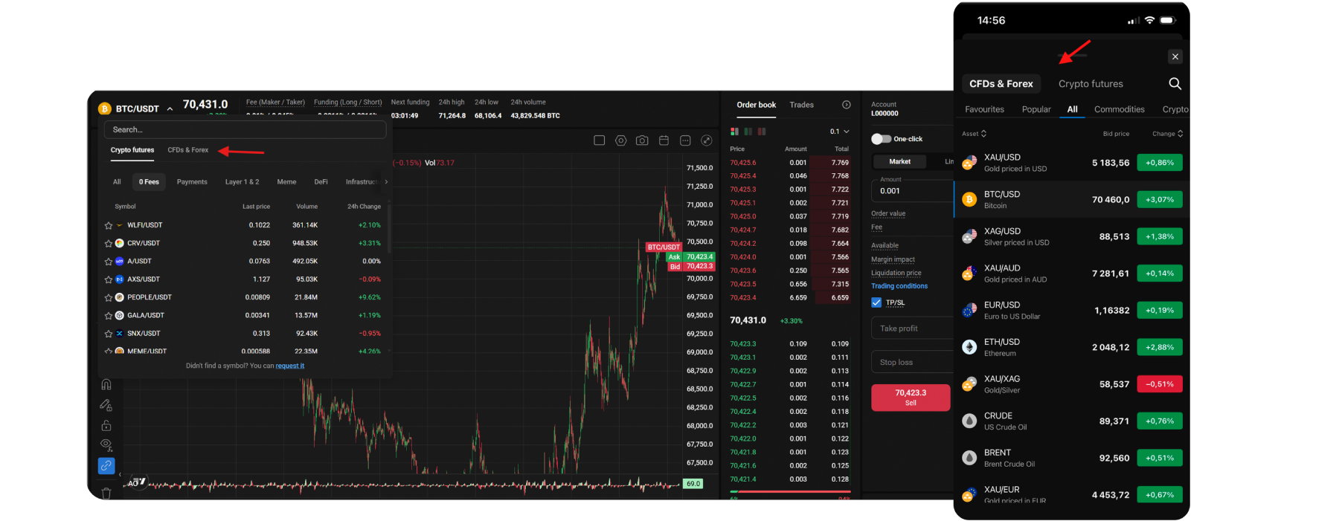Filter symbols by Layer 1 & 2

click(x=243, y=182)
